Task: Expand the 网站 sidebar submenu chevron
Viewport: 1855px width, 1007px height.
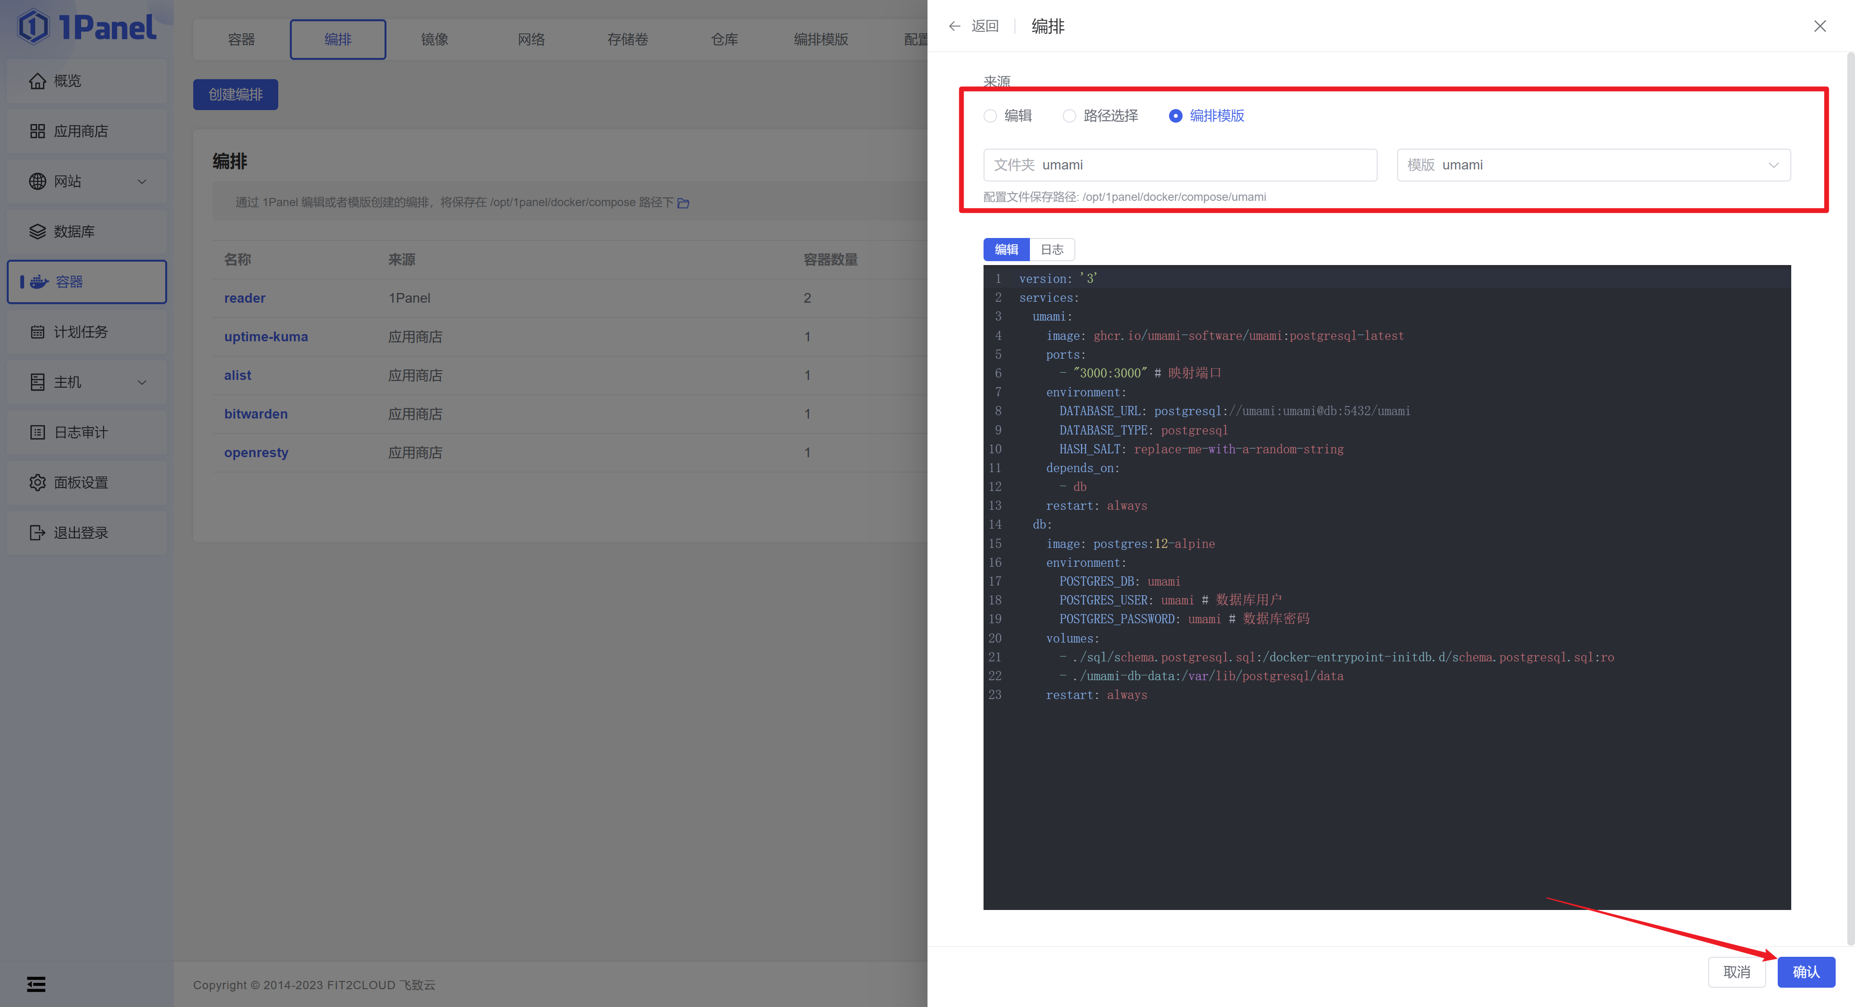Action: tap(142, 182)
